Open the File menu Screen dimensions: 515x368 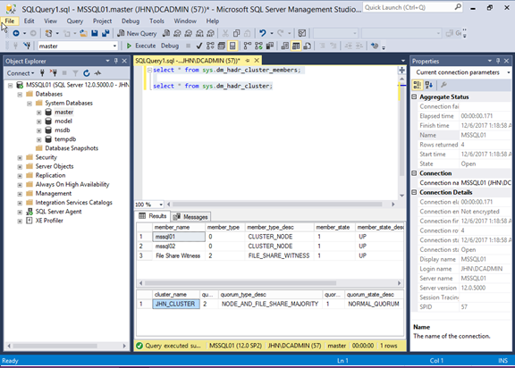click(x=10, y=21)
